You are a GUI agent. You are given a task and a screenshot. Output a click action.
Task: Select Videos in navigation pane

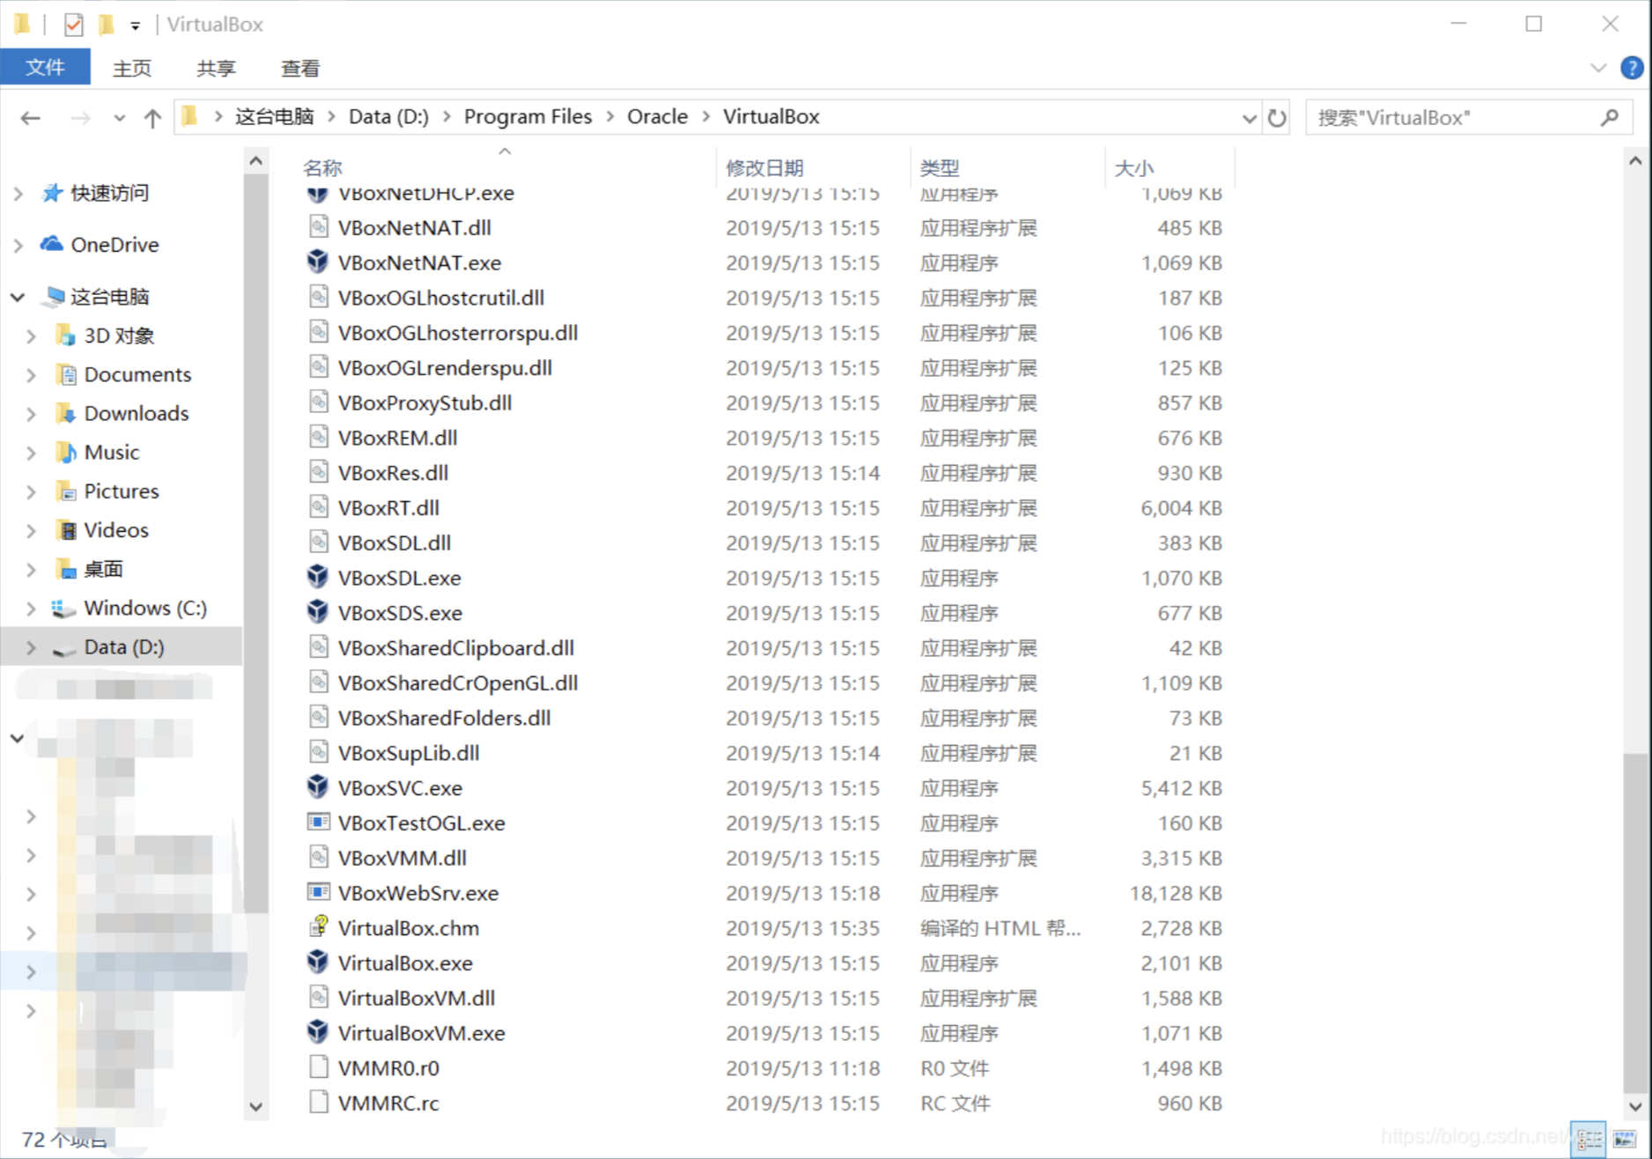pos(116,529)
